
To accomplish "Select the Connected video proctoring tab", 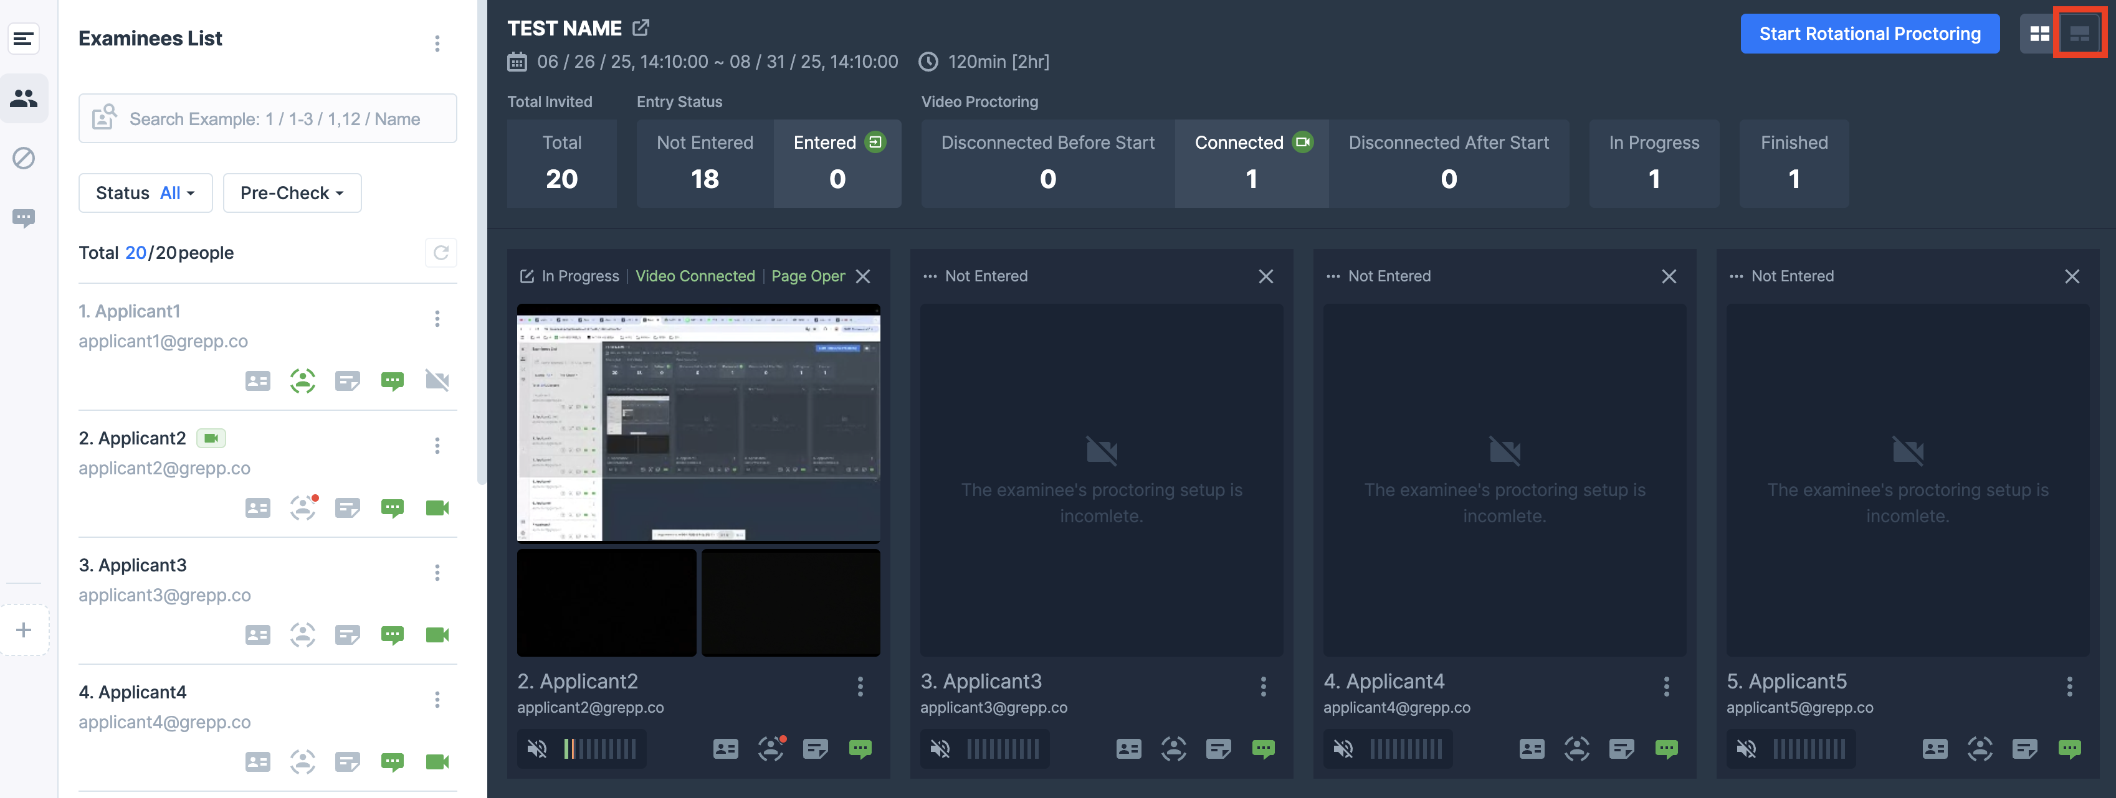I will point(1251,162).
